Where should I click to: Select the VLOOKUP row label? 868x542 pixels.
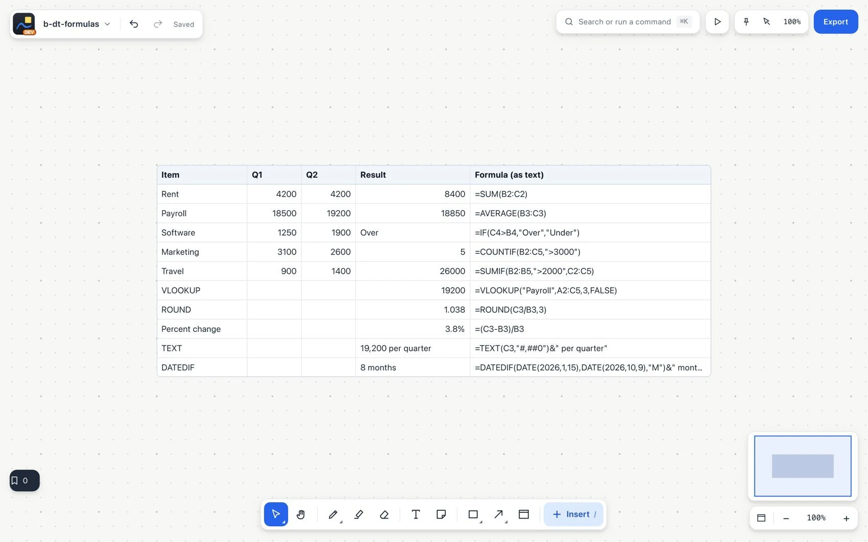pyautogui.click(x=202, y=291)
